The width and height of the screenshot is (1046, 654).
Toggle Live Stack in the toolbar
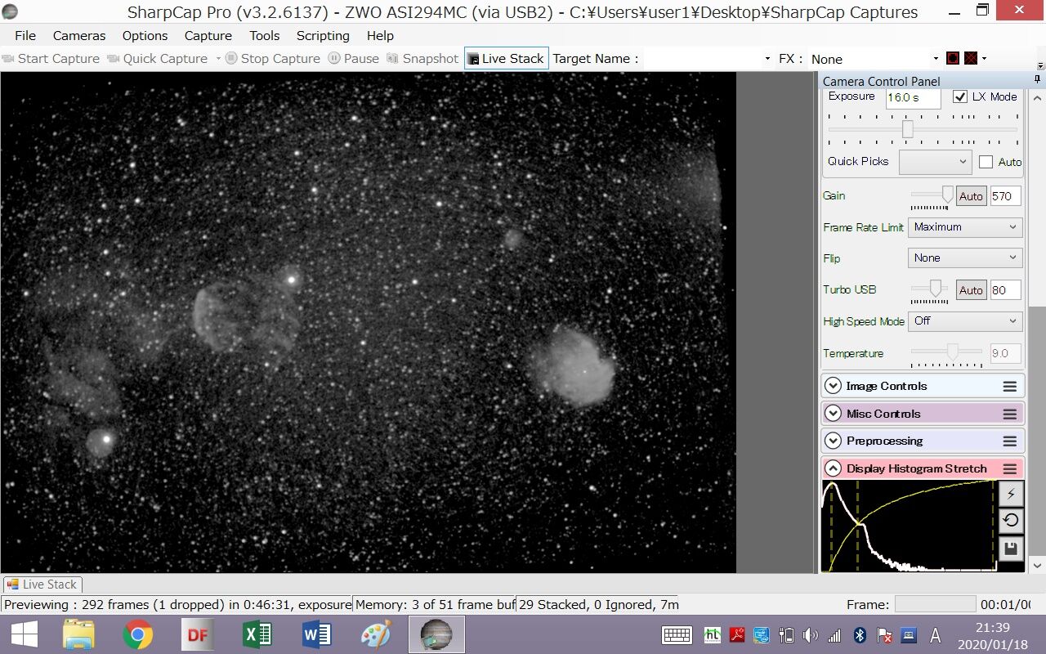click(506, 58)
